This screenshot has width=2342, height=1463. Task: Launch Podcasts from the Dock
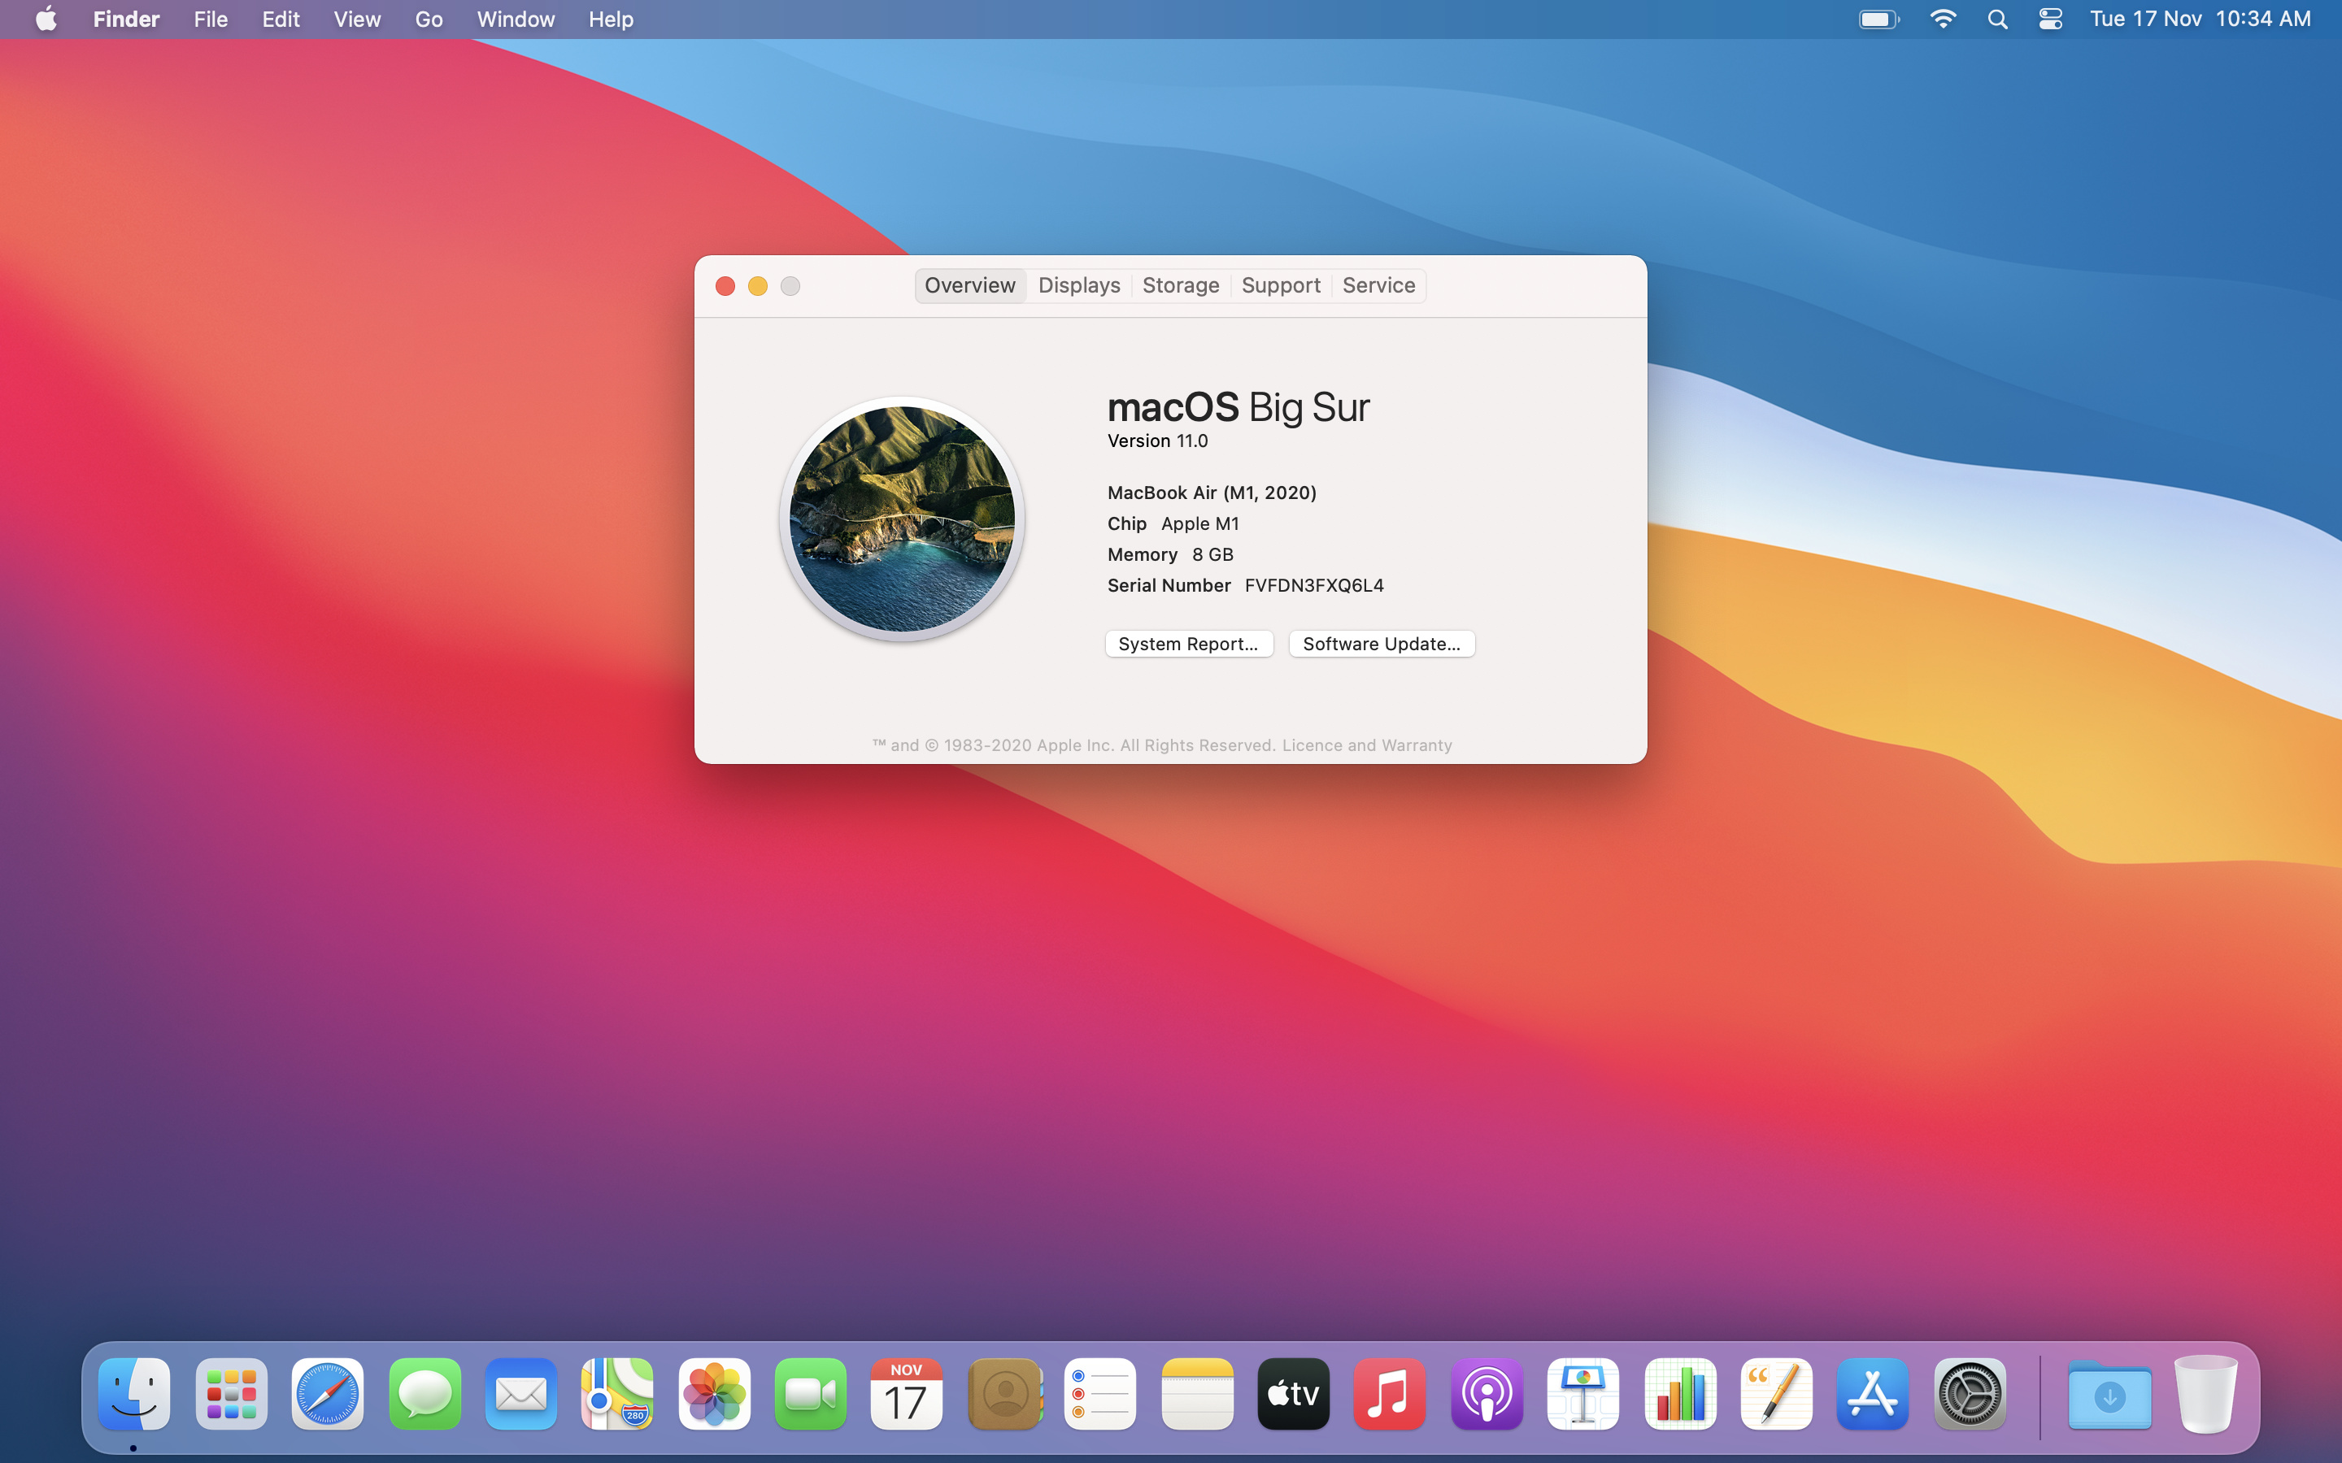pyautogui.click(x=1487, y=1393)
